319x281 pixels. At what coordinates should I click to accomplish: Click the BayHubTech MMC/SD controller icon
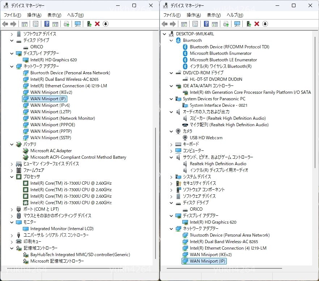point(26,255)
